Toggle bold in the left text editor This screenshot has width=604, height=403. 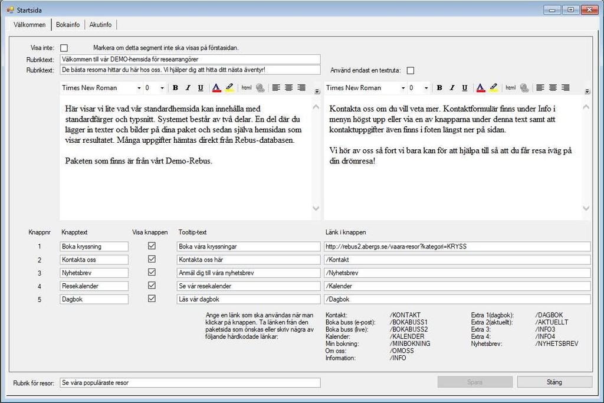pyautogui.click(x=175, y=88)
